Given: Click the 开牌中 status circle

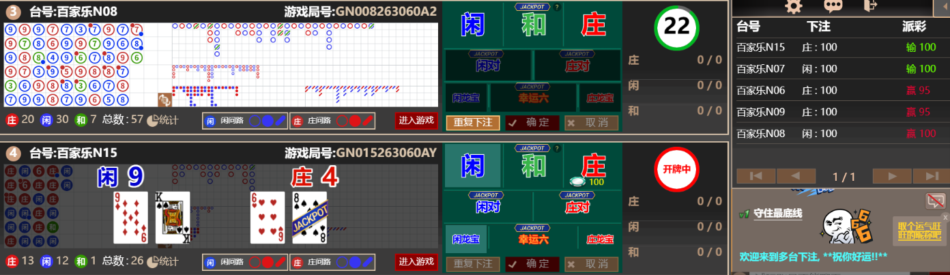Looking at the screenshot, I should [x=676, y=169].
